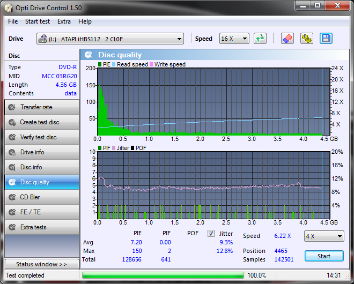Click the drive refresh arrows icon
The height and width of the screenshot is (284, 354).
[260, 39]
